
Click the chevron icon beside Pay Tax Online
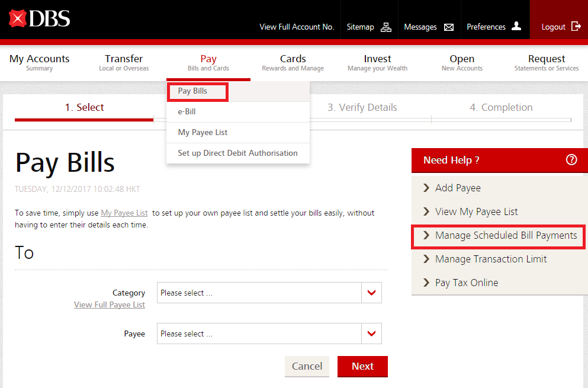(x=426, y=283)
